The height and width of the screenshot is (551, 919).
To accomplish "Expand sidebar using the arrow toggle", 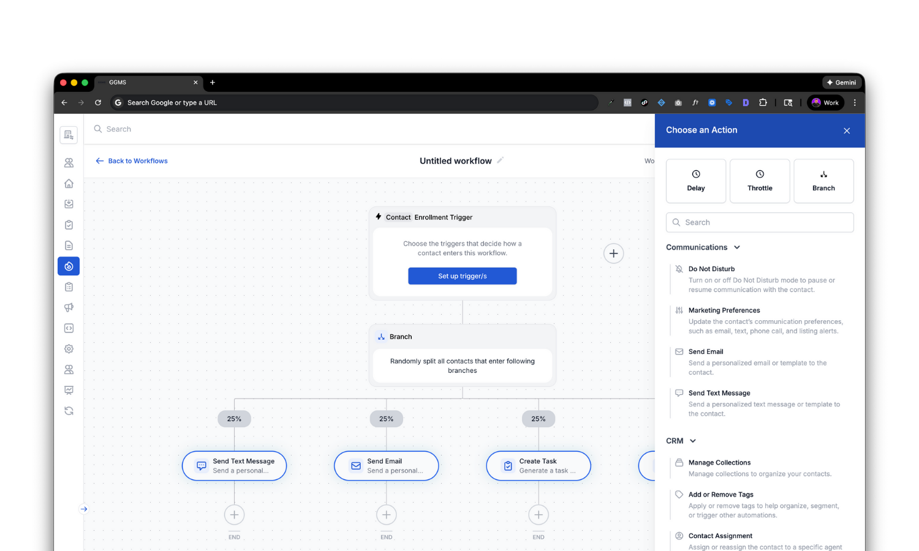I will point(84,509).
